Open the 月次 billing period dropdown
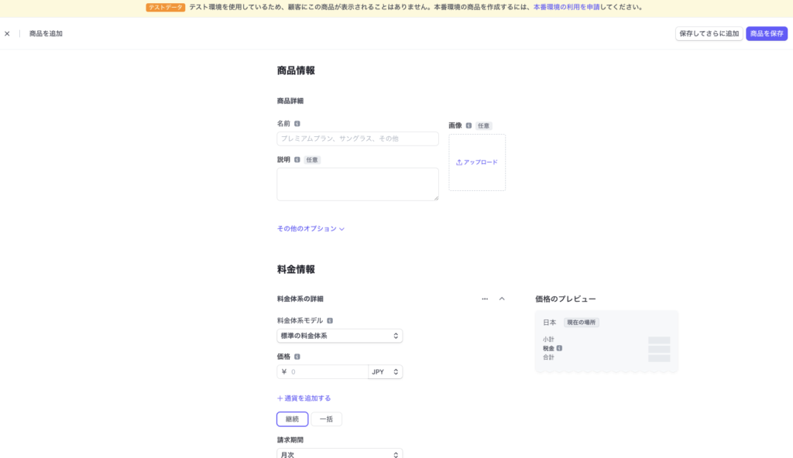 click(339, 454)
